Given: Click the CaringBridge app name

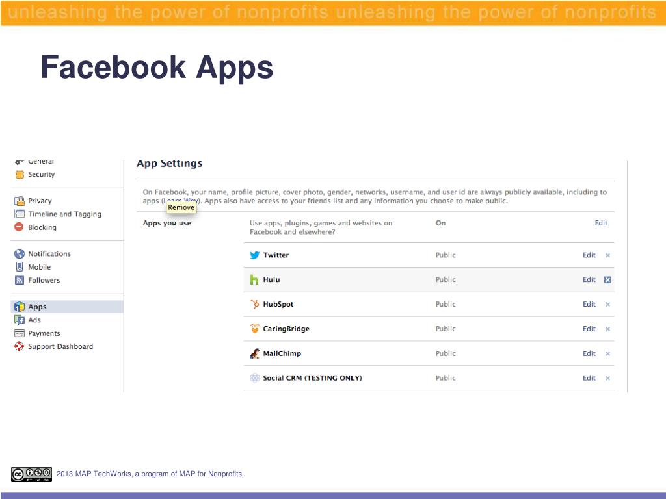Looking at the screenshot, I should tap(286, 329).
